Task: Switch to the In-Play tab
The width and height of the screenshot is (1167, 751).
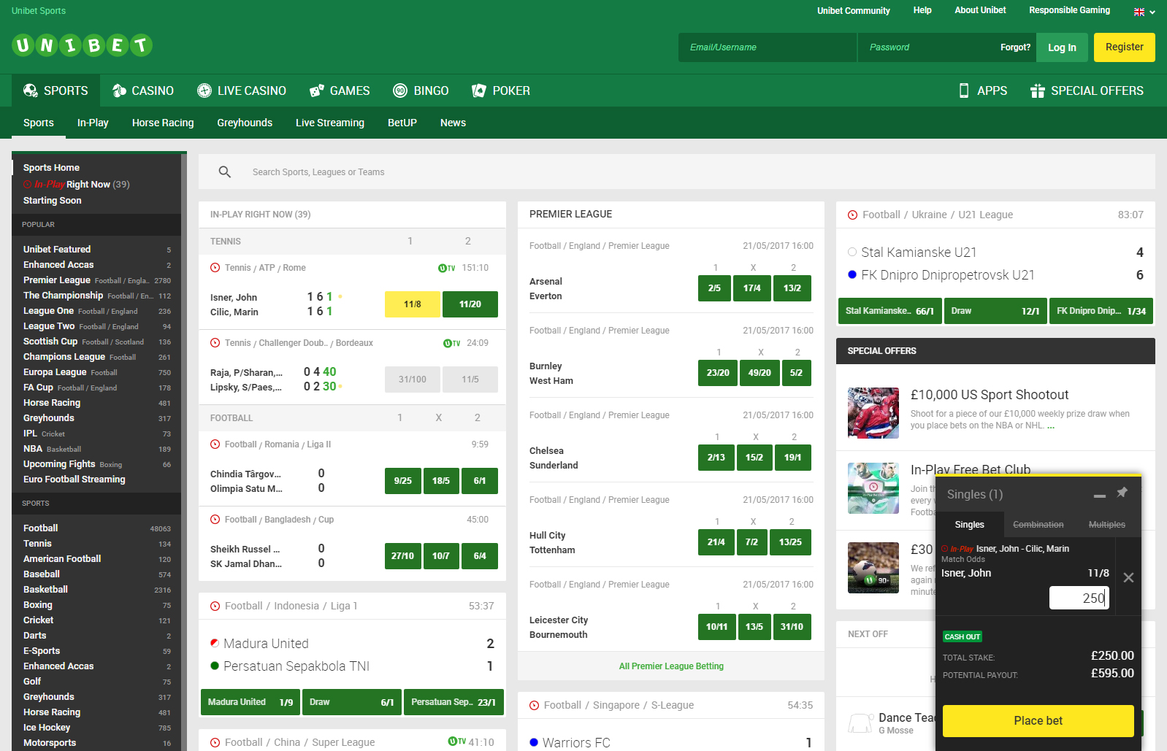Action: click(x=93, y=123)
